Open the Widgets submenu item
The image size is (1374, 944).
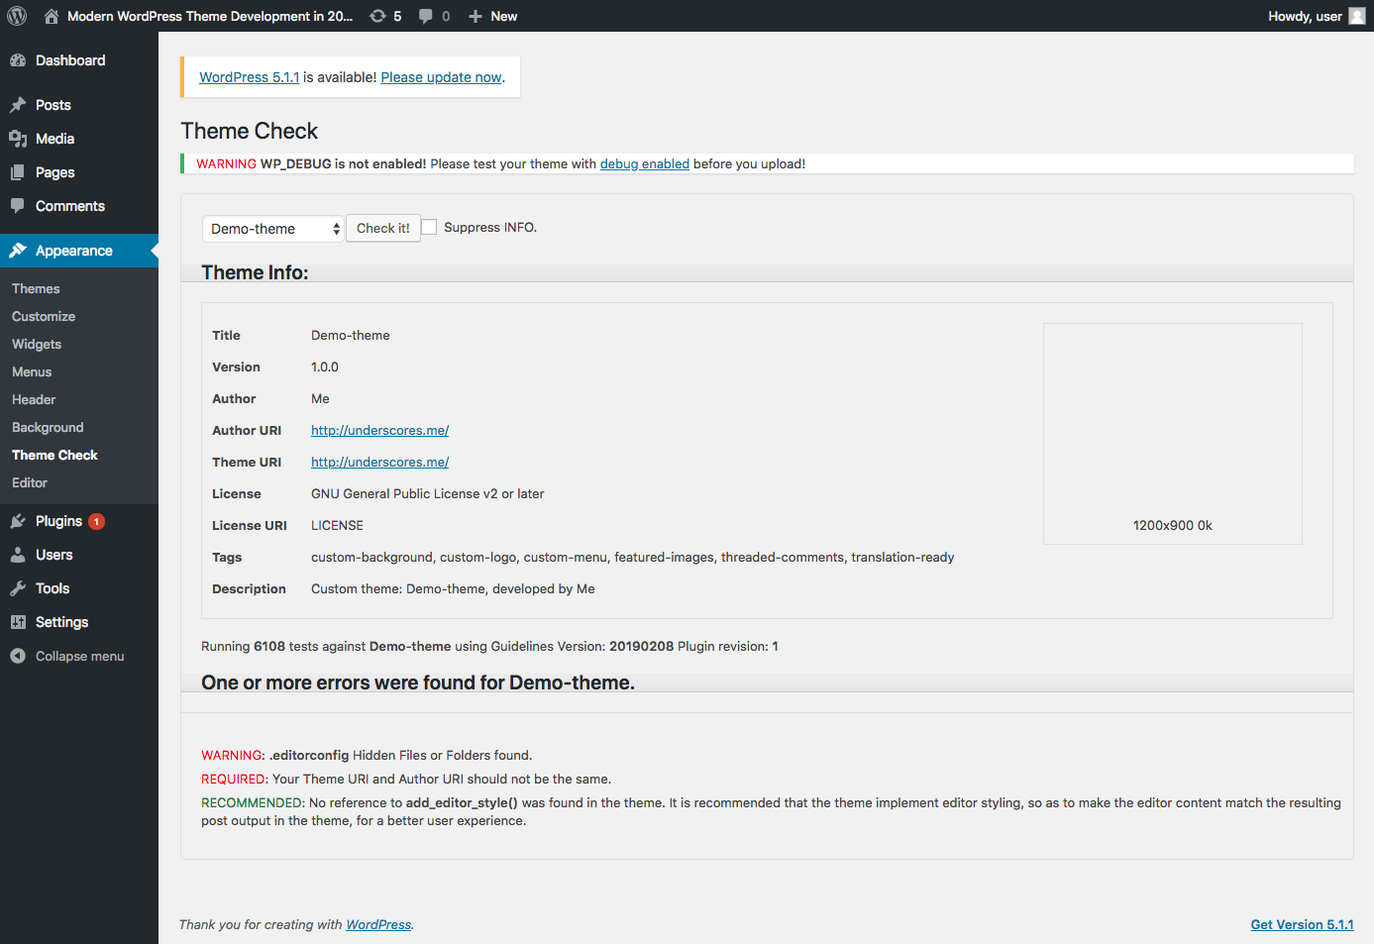[37, 344]
